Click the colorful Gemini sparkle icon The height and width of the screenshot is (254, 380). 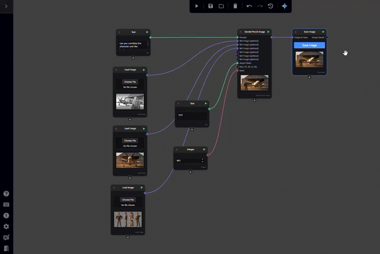(x=284, y=6)
